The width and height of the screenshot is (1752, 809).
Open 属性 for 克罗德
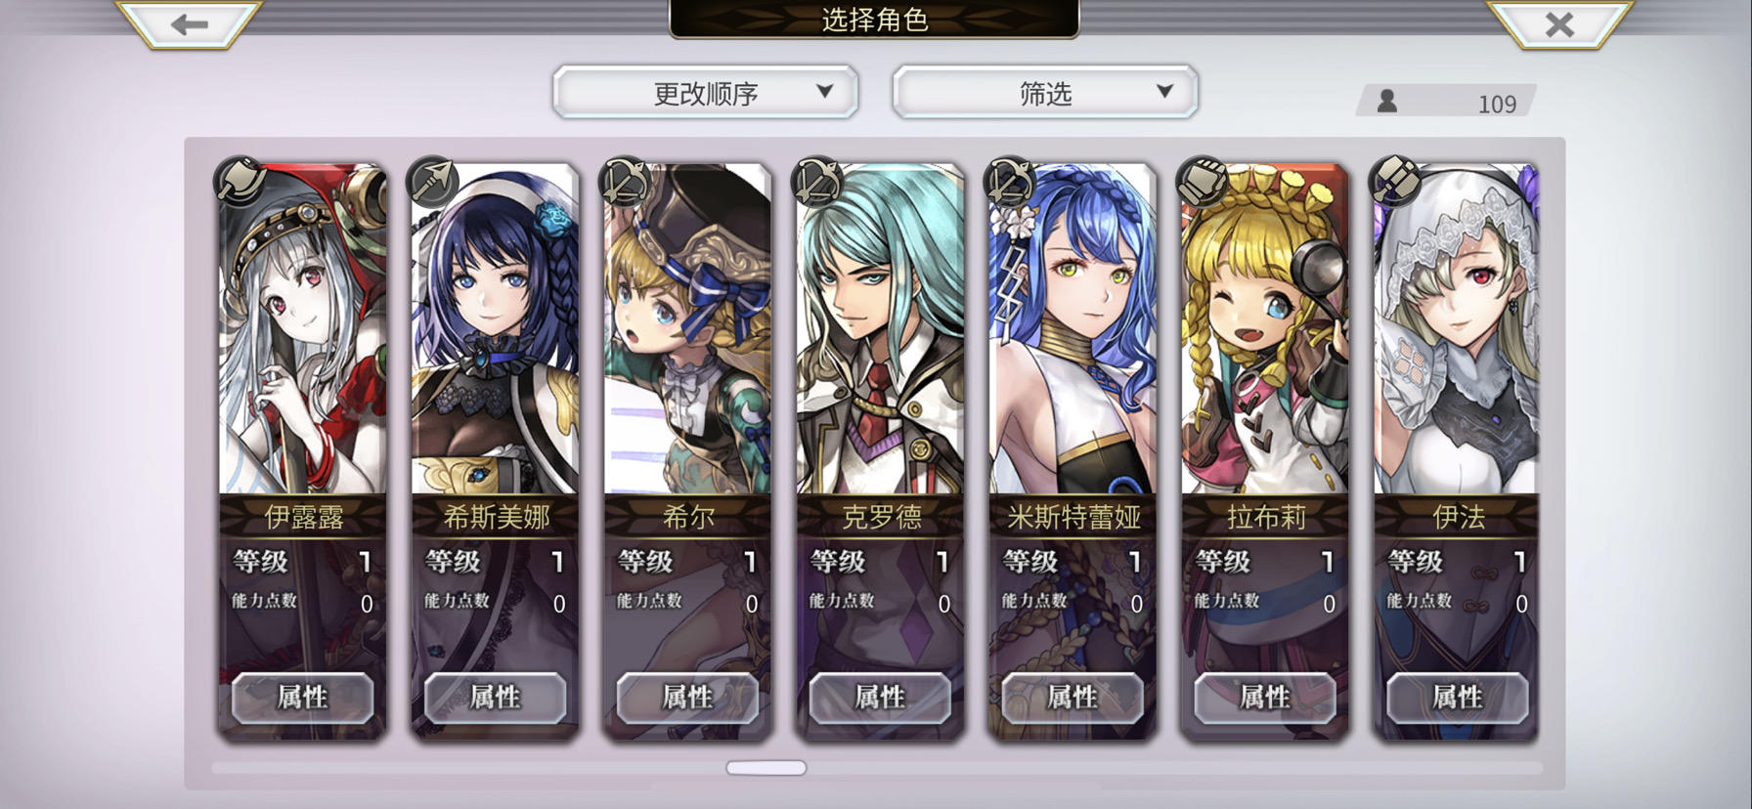point(880,698)
